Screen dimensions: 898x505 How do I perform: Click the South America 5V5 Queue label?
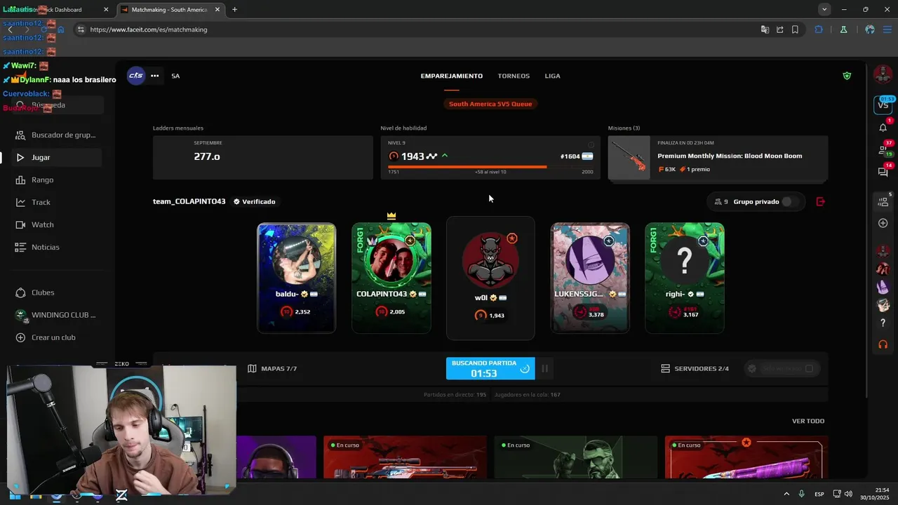coord(490,104)
